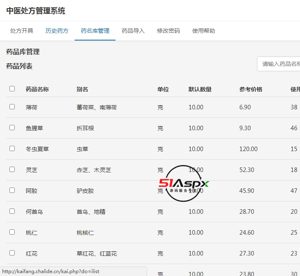Click the drug name 冬虫夏草
Image resolution: width=300 pixels, height=276 pixels.
[37, 149]
